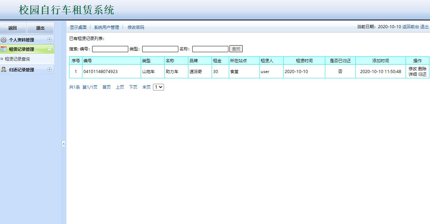Click 归还 to return the bike
430x224 pixels.
[x=422, y=74]
